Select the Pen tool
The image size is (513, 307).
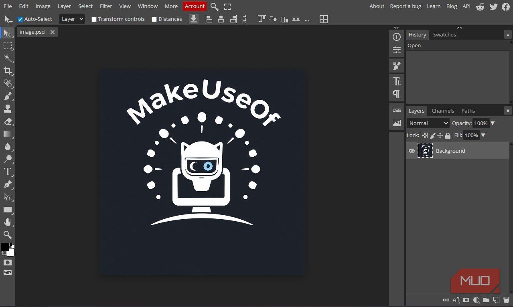(x=8, y=184)
